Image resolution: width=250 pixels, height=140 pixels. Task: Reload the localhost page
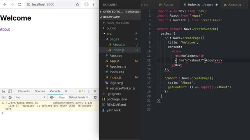point(20,4)
